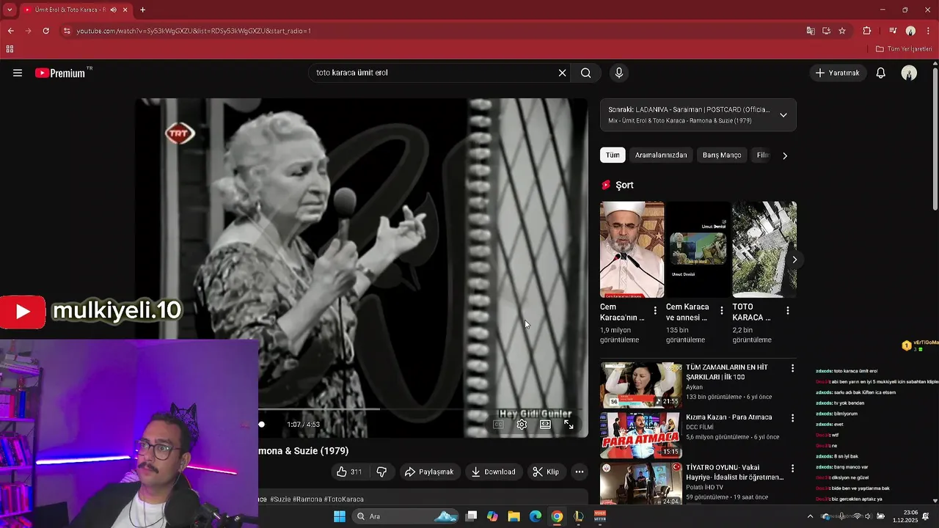Dislike the video

tap(381, 472)
